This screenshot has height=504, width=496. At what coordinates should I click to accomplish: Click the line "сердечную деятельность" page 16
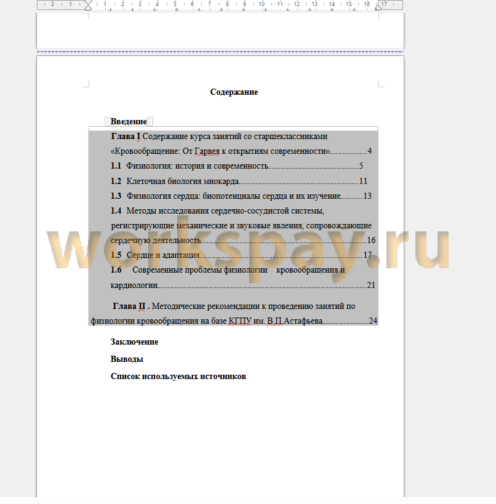pos(242,240)
